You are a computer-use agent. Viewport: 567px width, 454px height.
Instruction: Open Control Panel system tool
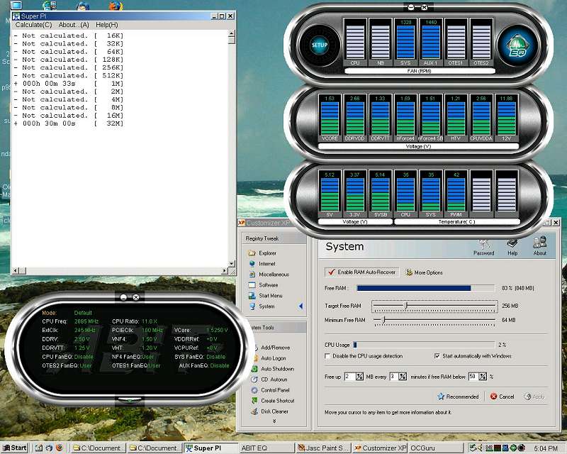click(271, 390)
